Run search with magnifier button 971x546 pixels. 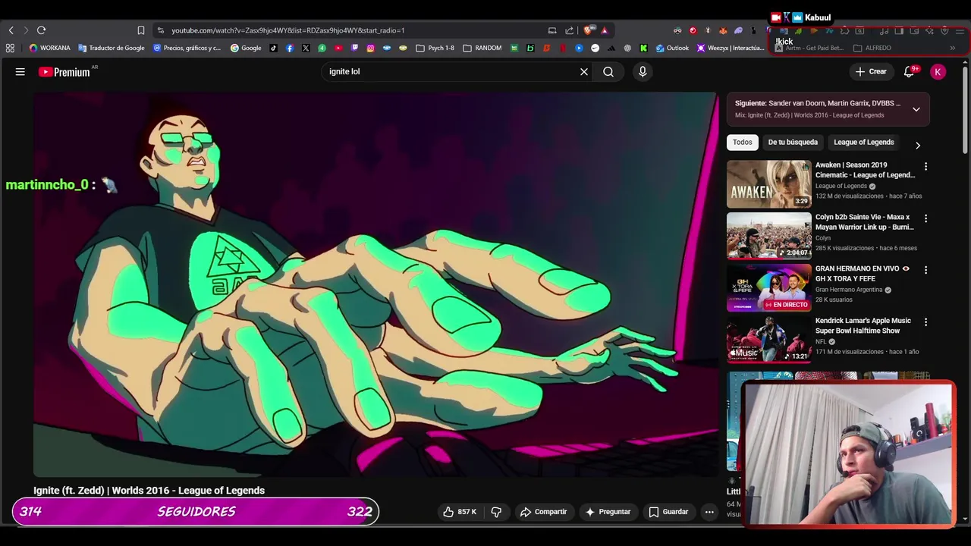pyautogui.click(x=608, y=72)
